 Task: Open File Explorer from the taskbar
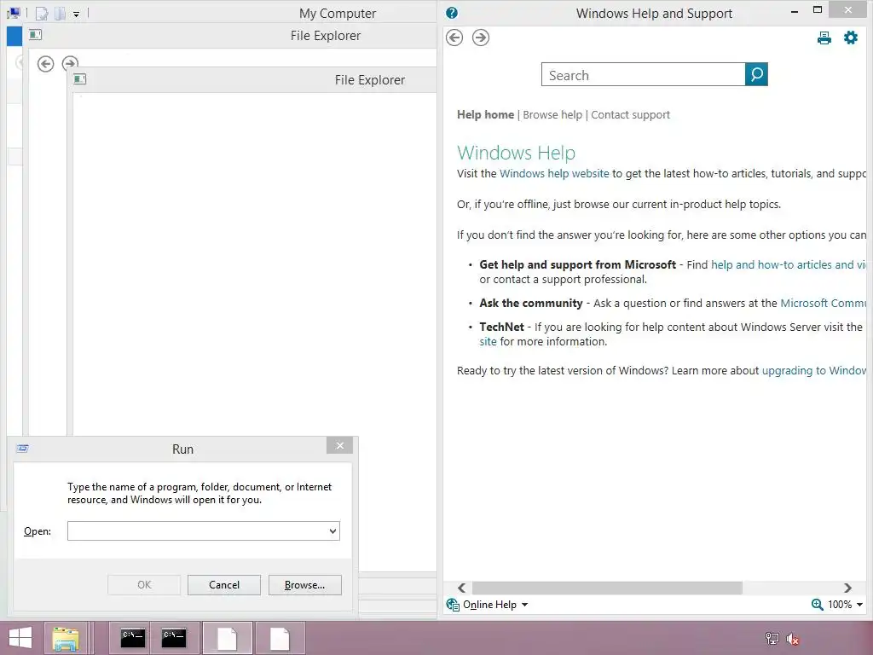coord(66,638)
